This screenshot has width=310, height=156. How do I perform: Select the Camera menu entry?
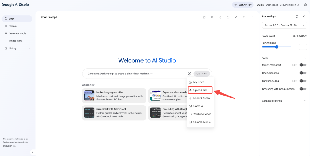coord(200,106)
